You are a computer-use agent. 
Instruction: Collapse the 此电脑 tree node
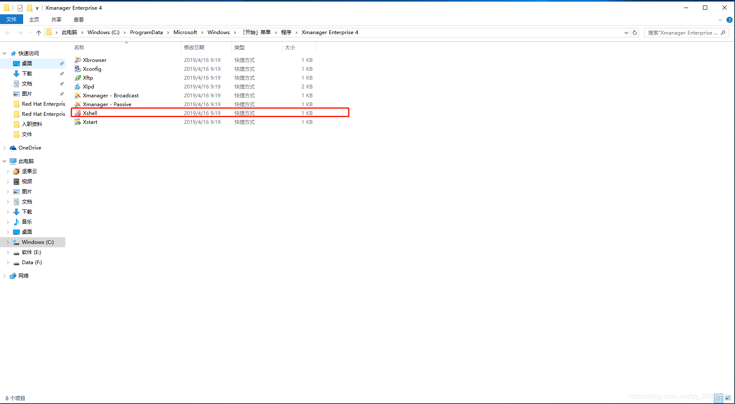(x=5, y=161)
